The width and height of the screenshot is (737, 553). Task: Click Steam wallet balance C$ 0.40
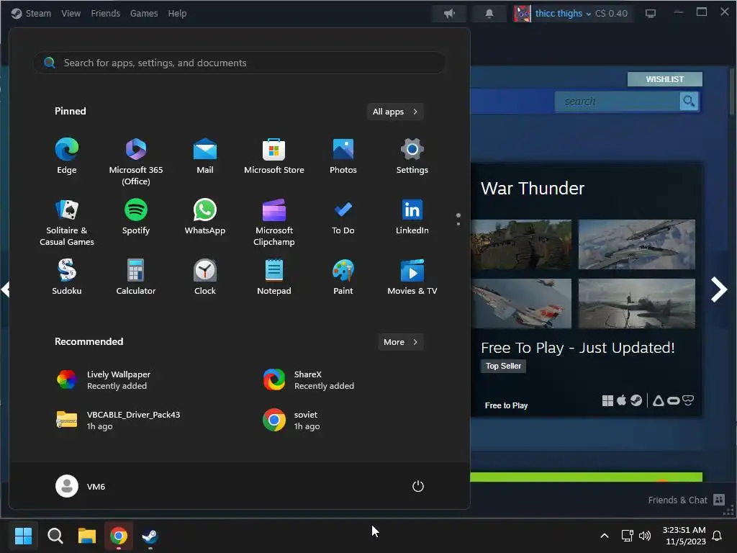611,14
